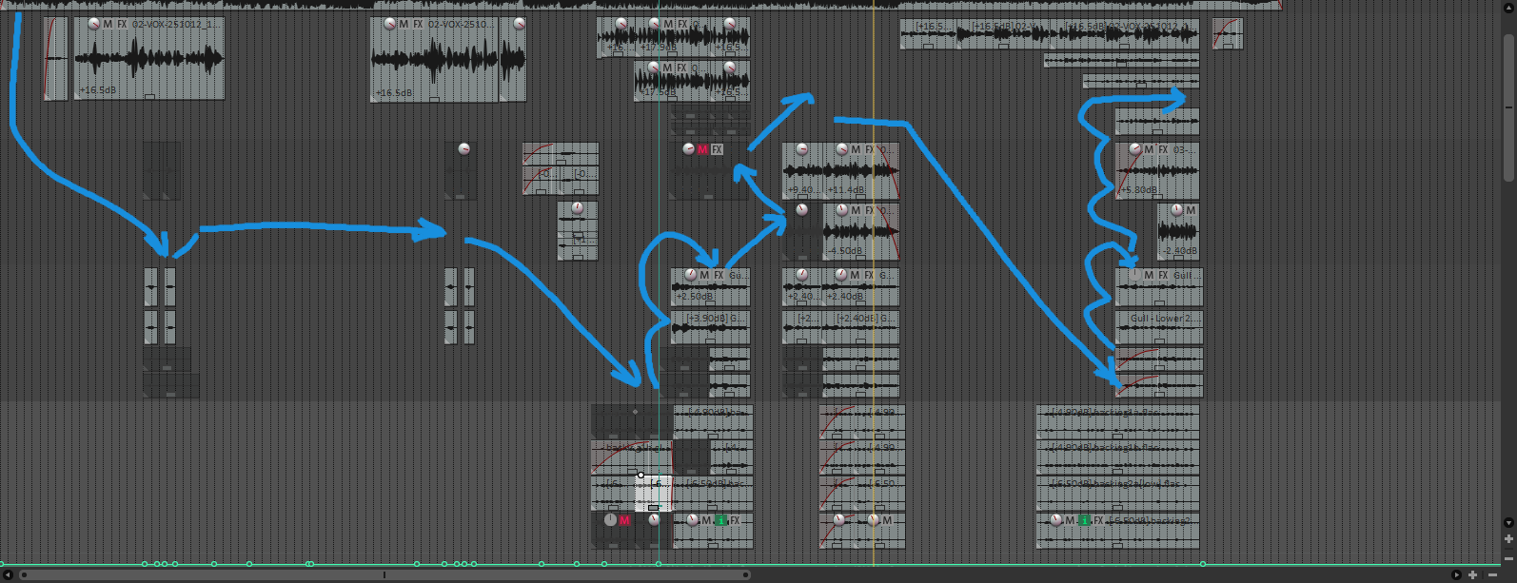The width and height of the screenshot is (1517, 583).
Task: Click the volume knob on +11.4dB item
Action: [x=841, y=149]
